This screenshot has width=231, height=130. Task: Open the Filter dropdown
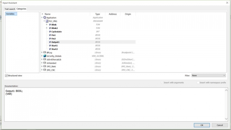point(209,75)
